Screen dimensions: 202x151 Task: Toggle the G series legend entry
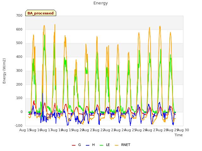point(76,145)
